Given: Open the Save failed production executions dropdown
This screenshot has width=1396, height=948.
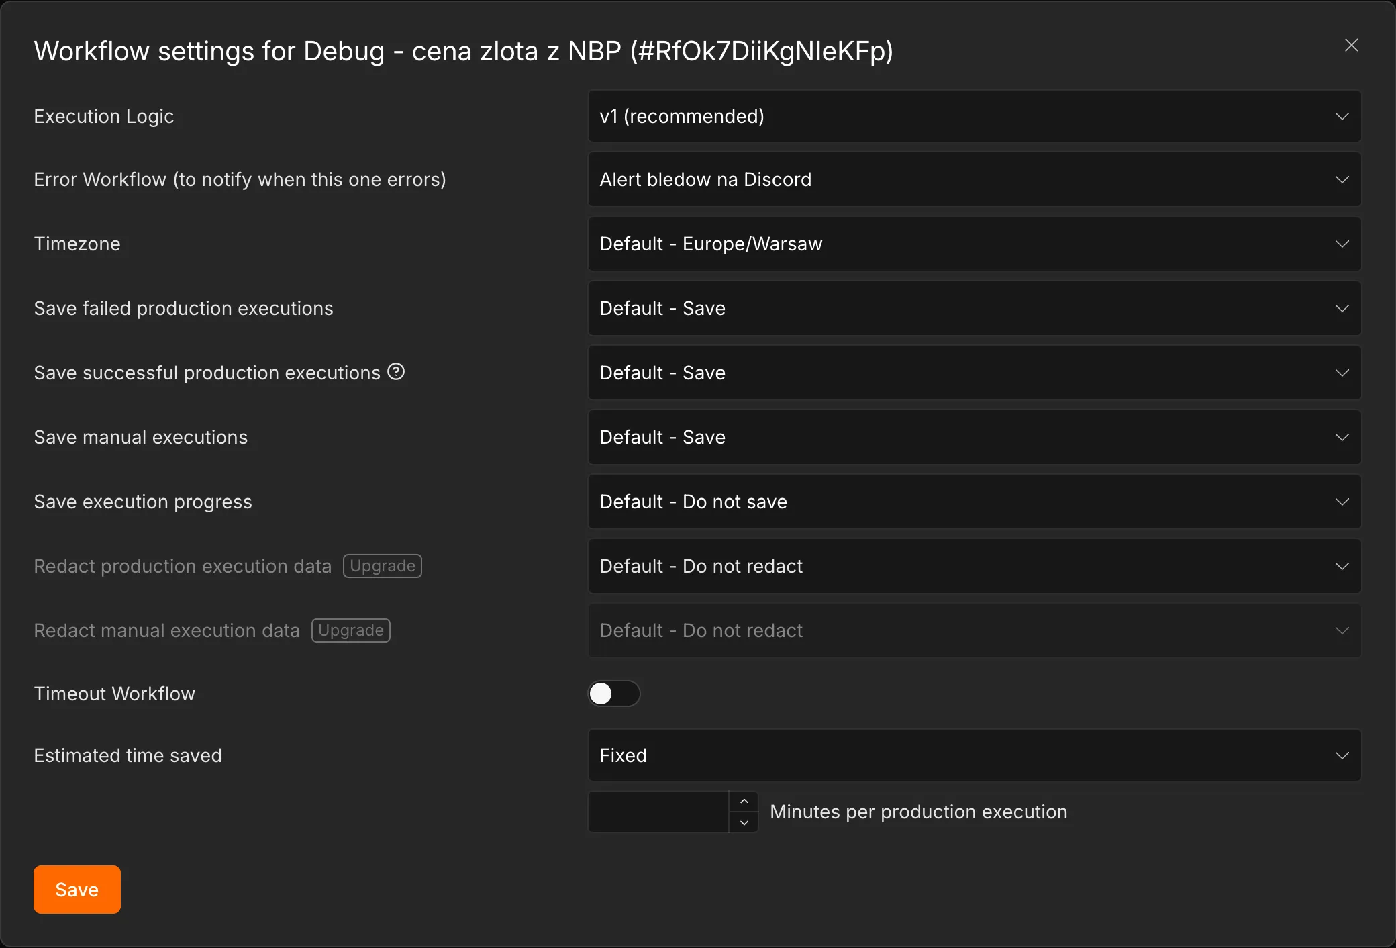Looking at the screenshot, I should 975,308.
